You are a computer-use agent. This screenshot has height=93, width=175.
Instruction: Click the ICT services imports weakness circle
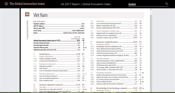pos(143,79)
